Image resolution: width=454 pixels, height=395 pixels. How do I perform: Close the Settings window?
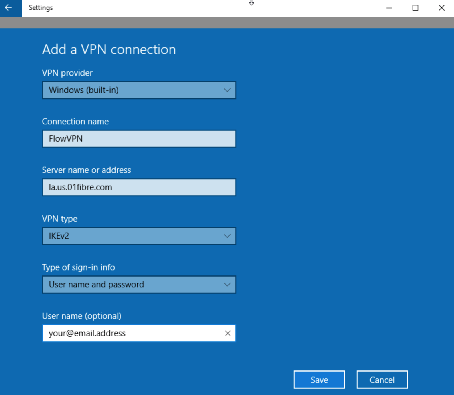[x=441, y=8]
